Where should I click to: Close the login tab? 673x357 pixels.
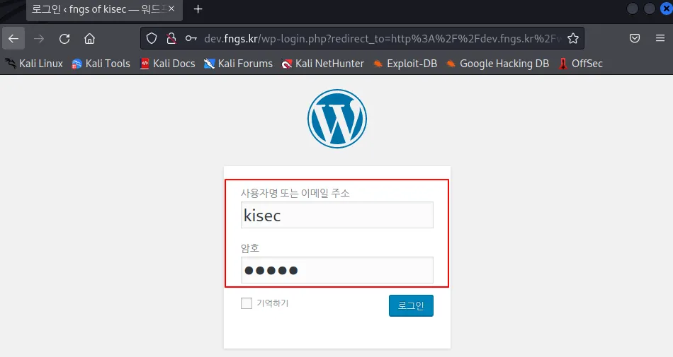pos(171,8)
